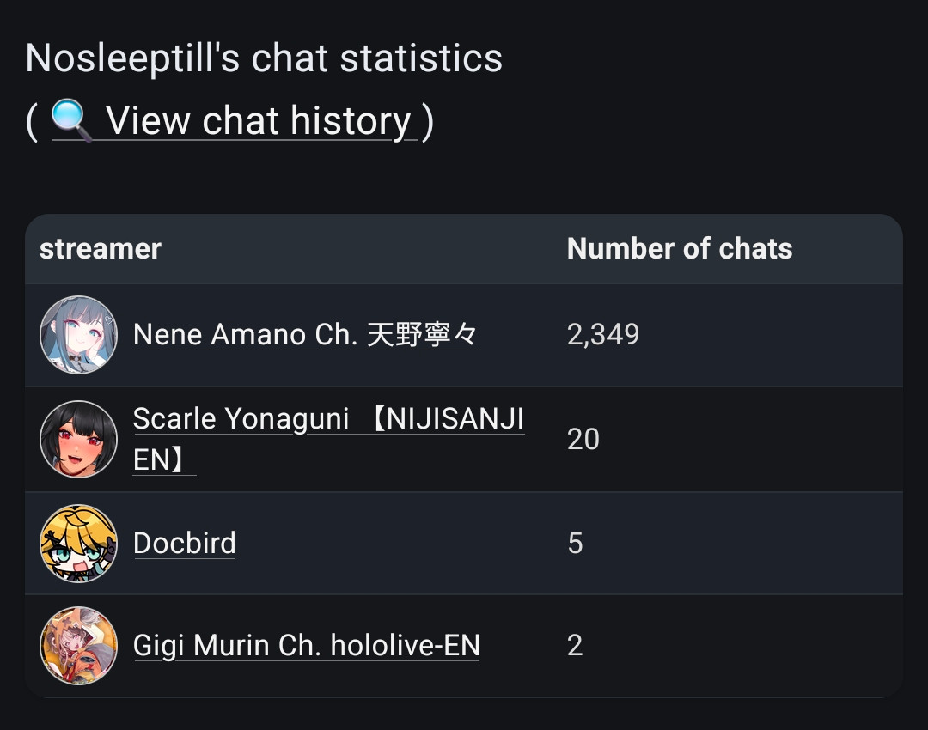This screenshot has height=730, width=928.
Task: Click the Nosleeptill's chat statistics heading
Action: [x=264, y=58]
